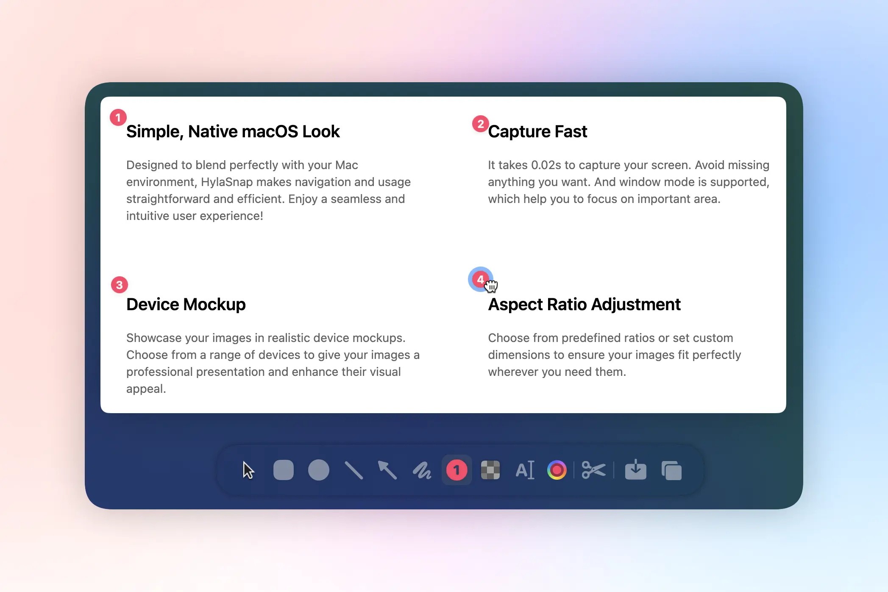Click the "Device Mockup" heading
The width and height of the screenshot is (888, 592).
(186, 304)
